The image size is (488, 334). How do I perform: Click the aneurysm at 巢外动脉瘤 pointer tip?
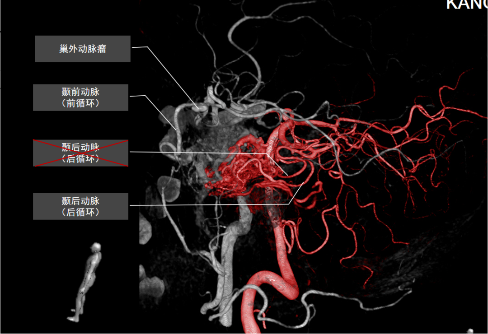coord(199,108)
